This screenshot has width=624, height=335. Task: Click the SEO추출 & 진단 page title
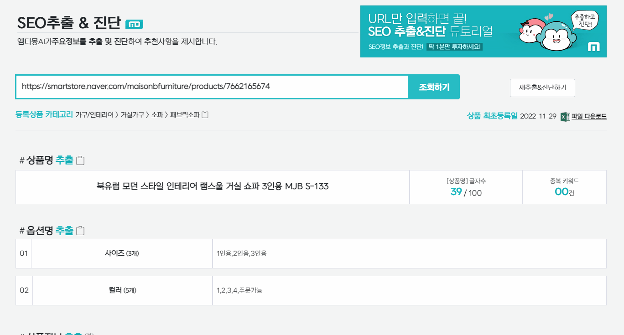[69, 23]
